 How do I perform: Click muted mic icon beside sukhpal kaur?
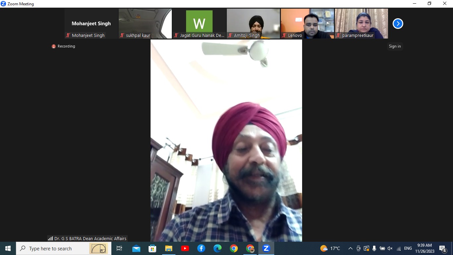pyautogui.click(x=122, y=35)
